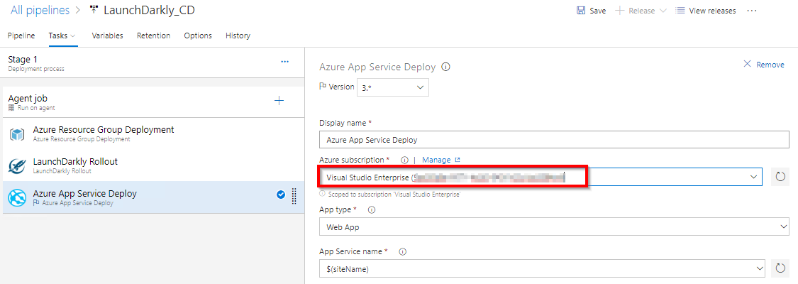
Task: Refresh the Azure subscription list
Action: 780,177
